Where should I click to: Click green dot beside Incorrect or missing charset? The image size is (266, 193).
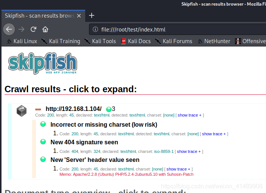point(43,124)
